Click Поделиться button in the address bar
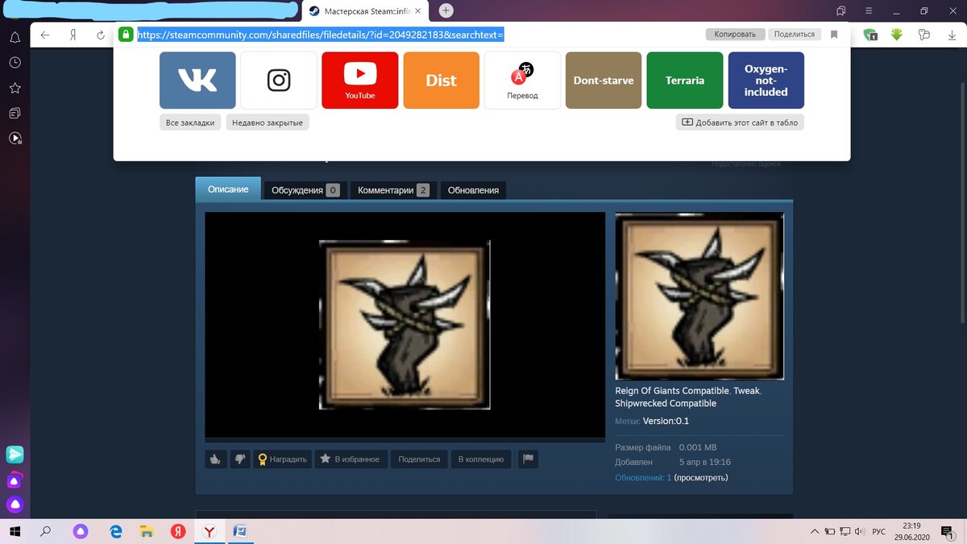This screenshot has height=544, width=967. pos(794,34)
